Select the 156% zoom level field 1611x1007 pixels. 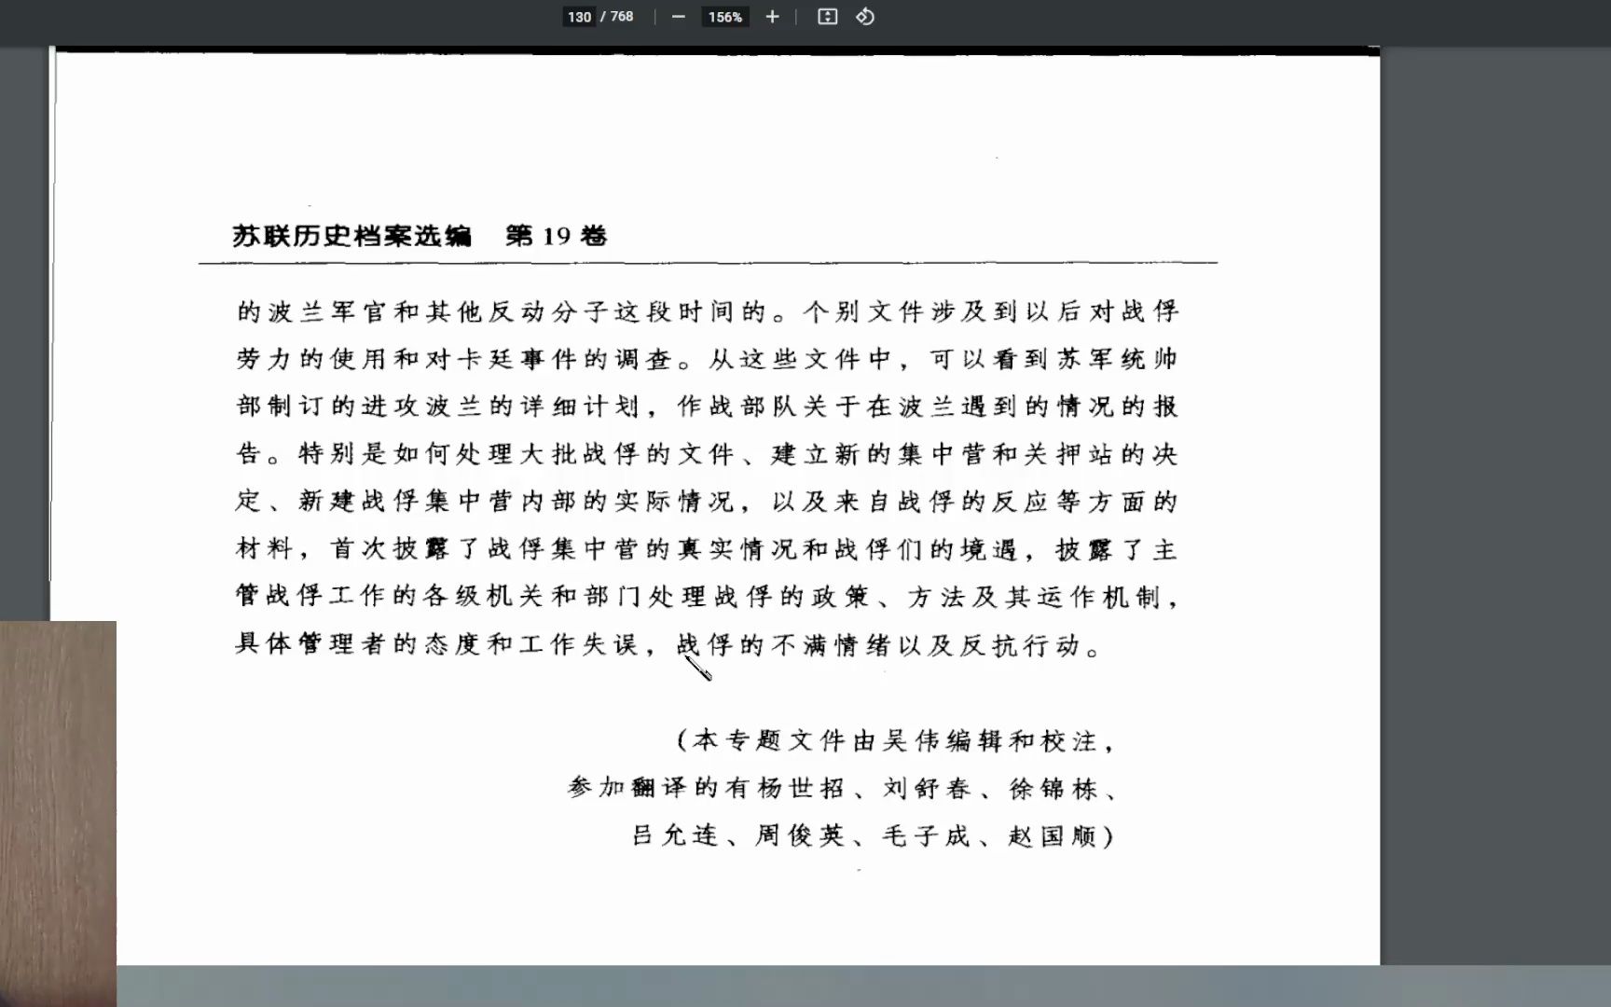(x=724, y=17)
